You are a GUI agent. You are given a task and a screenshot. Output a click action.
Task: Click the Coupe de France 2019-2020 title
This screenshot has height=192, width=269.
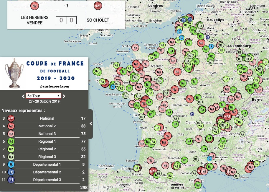pos(55,71)
